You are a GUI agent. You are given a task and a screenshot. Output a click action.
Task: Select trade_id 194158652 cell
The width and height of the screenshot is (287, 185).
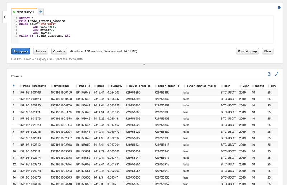pos(83,158)
